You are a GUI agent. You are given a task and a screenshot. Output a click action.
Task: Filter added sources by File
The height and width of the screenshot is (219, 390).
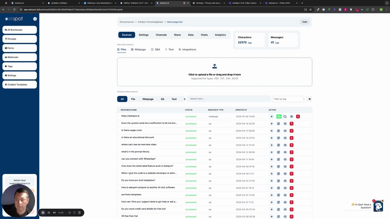pyautogui.click(x=133, y=99)
